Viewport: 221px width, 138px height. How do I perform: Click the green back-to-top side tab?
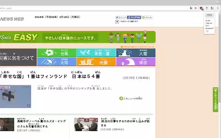pos(215,100)
